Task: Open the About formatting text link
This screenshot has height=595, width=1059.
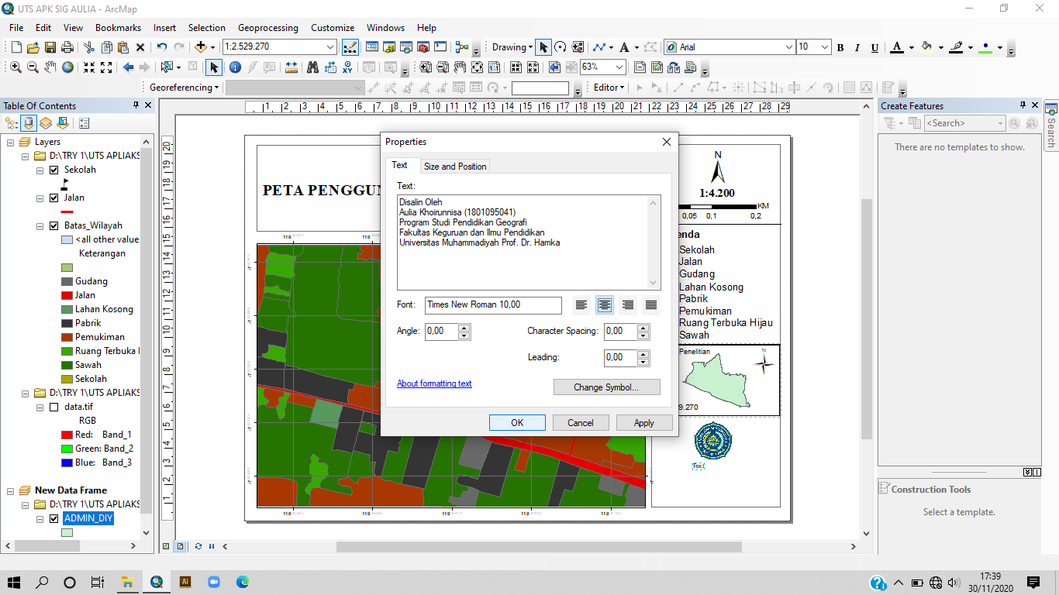Action: coord(434,383)
